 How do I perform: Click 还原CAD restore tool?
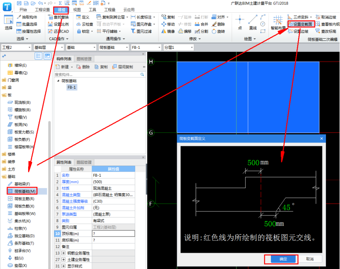click(x=58, y=31)
